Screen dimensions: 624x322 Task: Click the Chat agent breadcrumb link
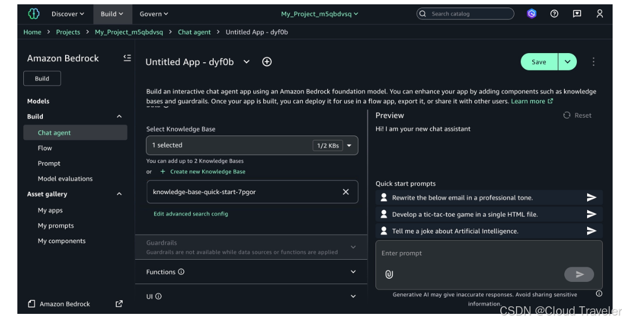coord(194,32)
